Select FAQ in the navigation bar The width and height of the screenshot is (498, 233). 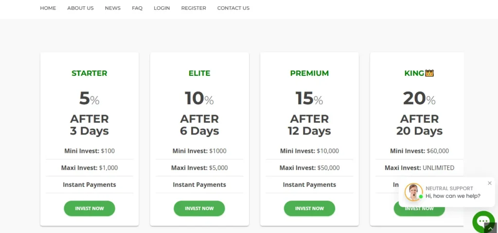coord(137,8)
